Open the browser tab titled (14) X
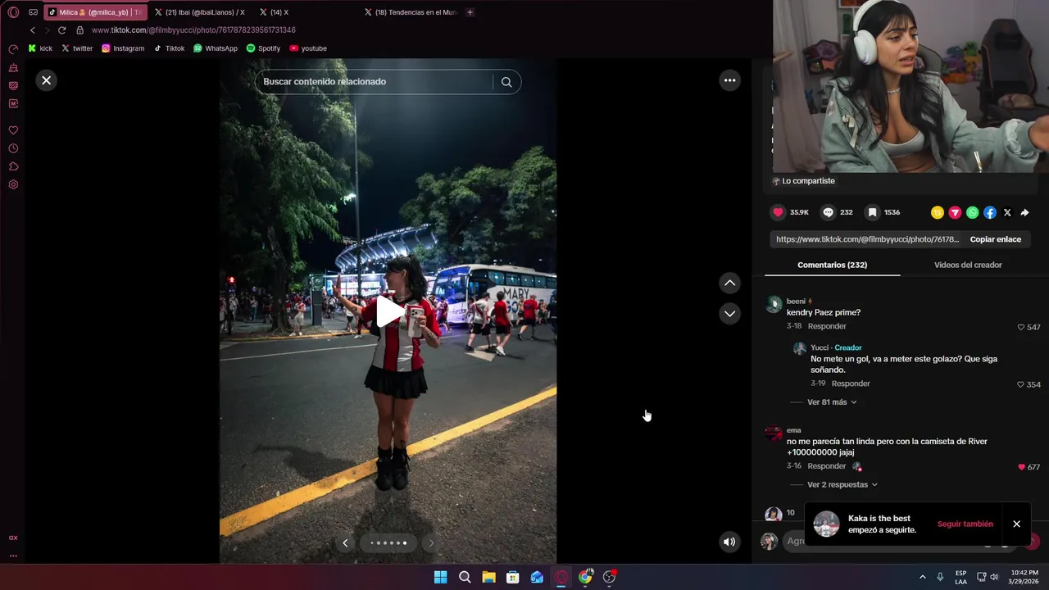1049x590 pixels. pyautogui.click(x=279, y=12)
